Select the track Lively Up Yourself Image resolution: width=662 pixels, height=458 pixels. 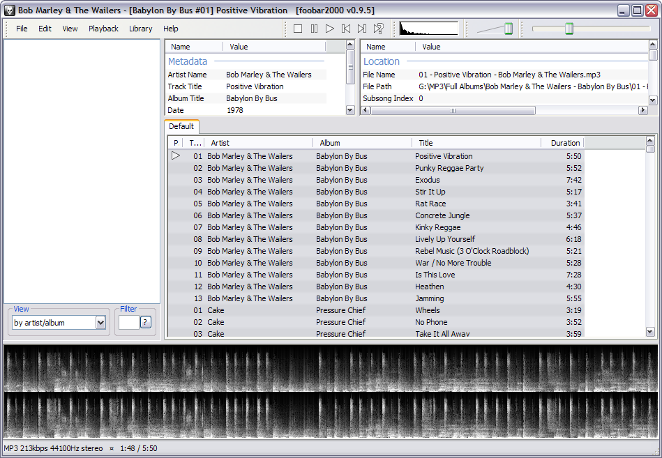(376, 238)
